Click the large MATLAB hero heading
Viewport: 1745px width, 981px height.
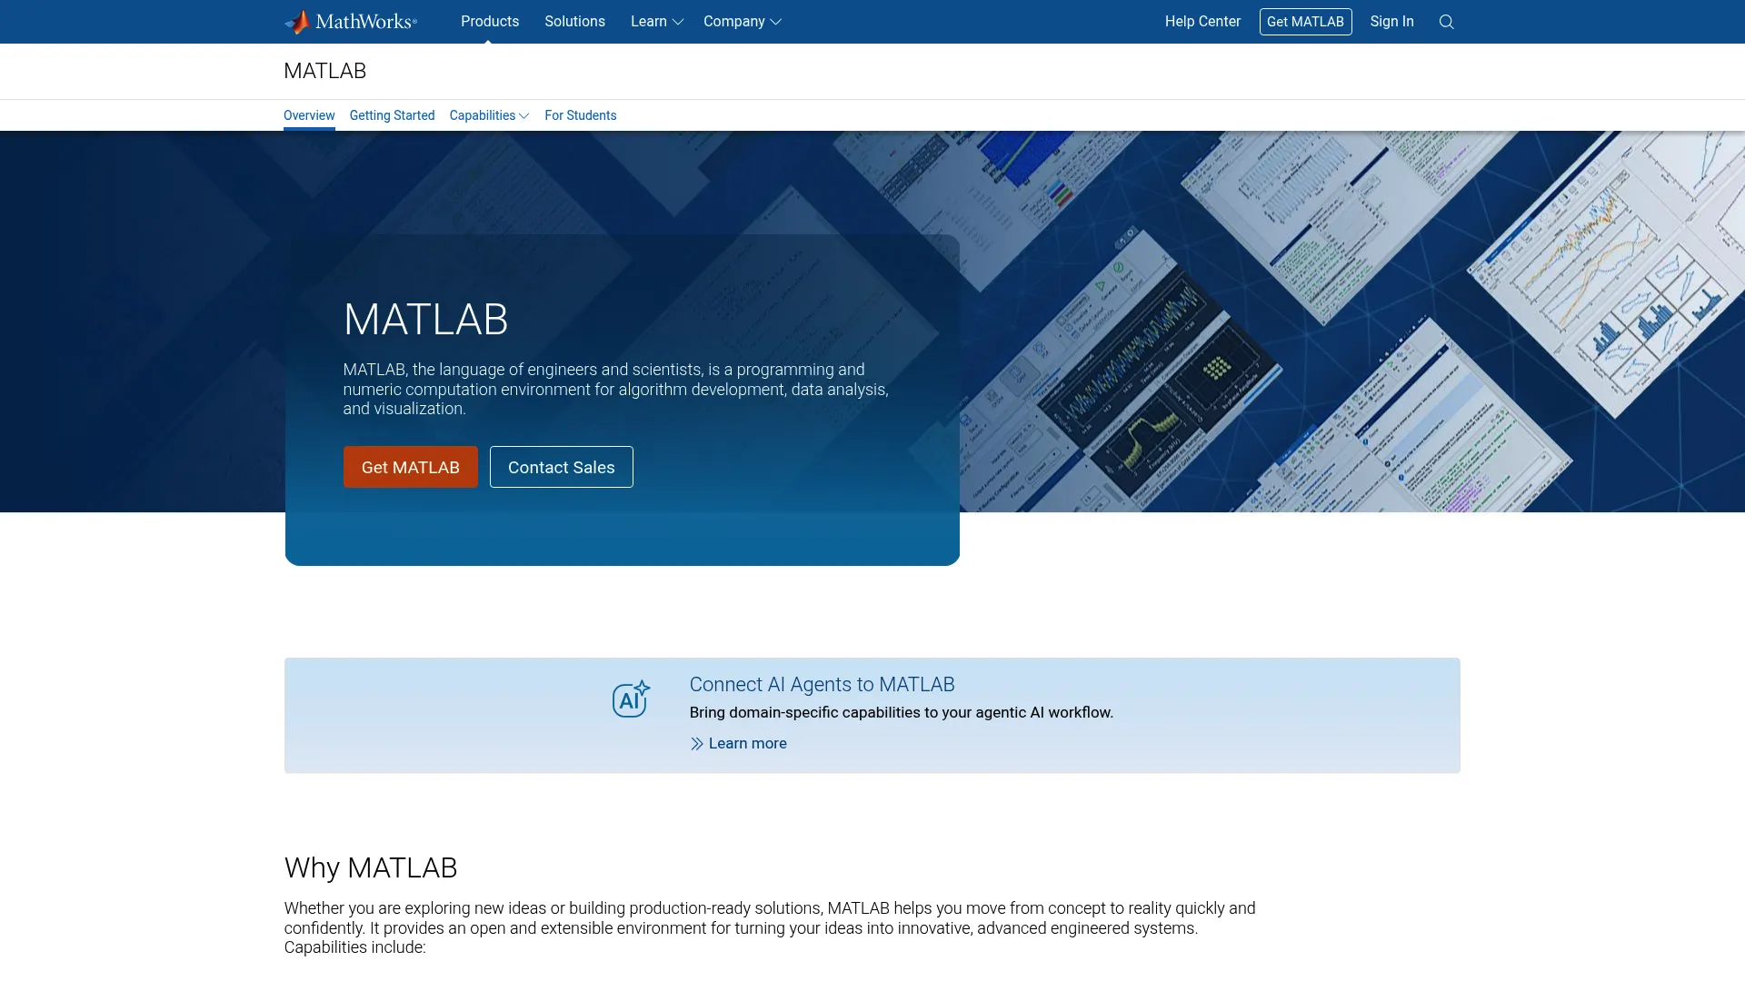pyautogui.click(x=425, y=320)
